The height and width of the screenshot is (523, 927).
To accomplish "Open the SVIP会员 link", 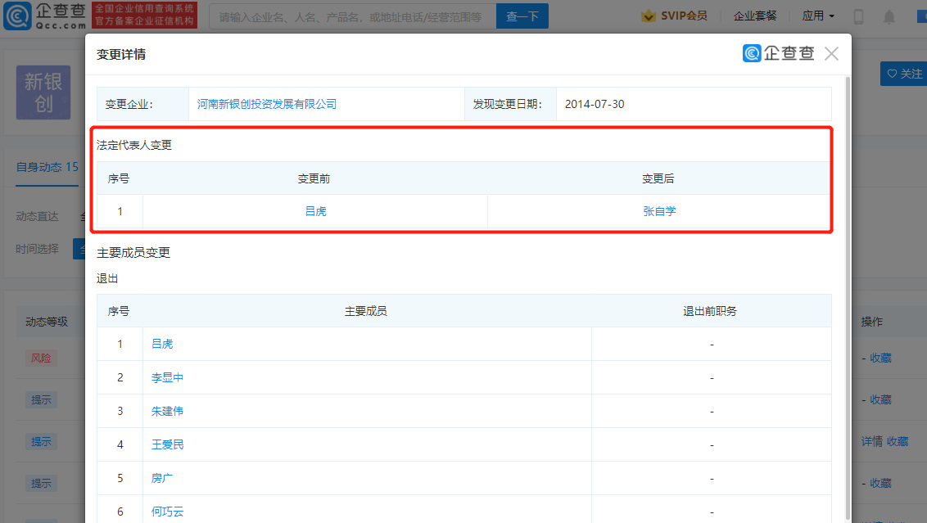I will tap(684, 16).
